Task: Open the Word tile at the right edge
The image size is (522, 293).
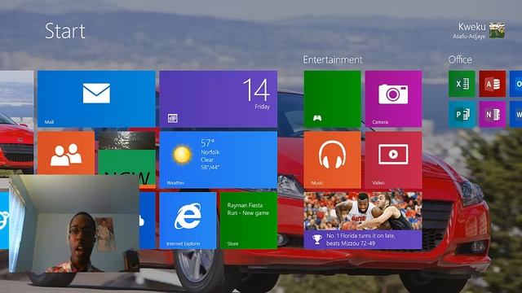Action: pos(516,115)
